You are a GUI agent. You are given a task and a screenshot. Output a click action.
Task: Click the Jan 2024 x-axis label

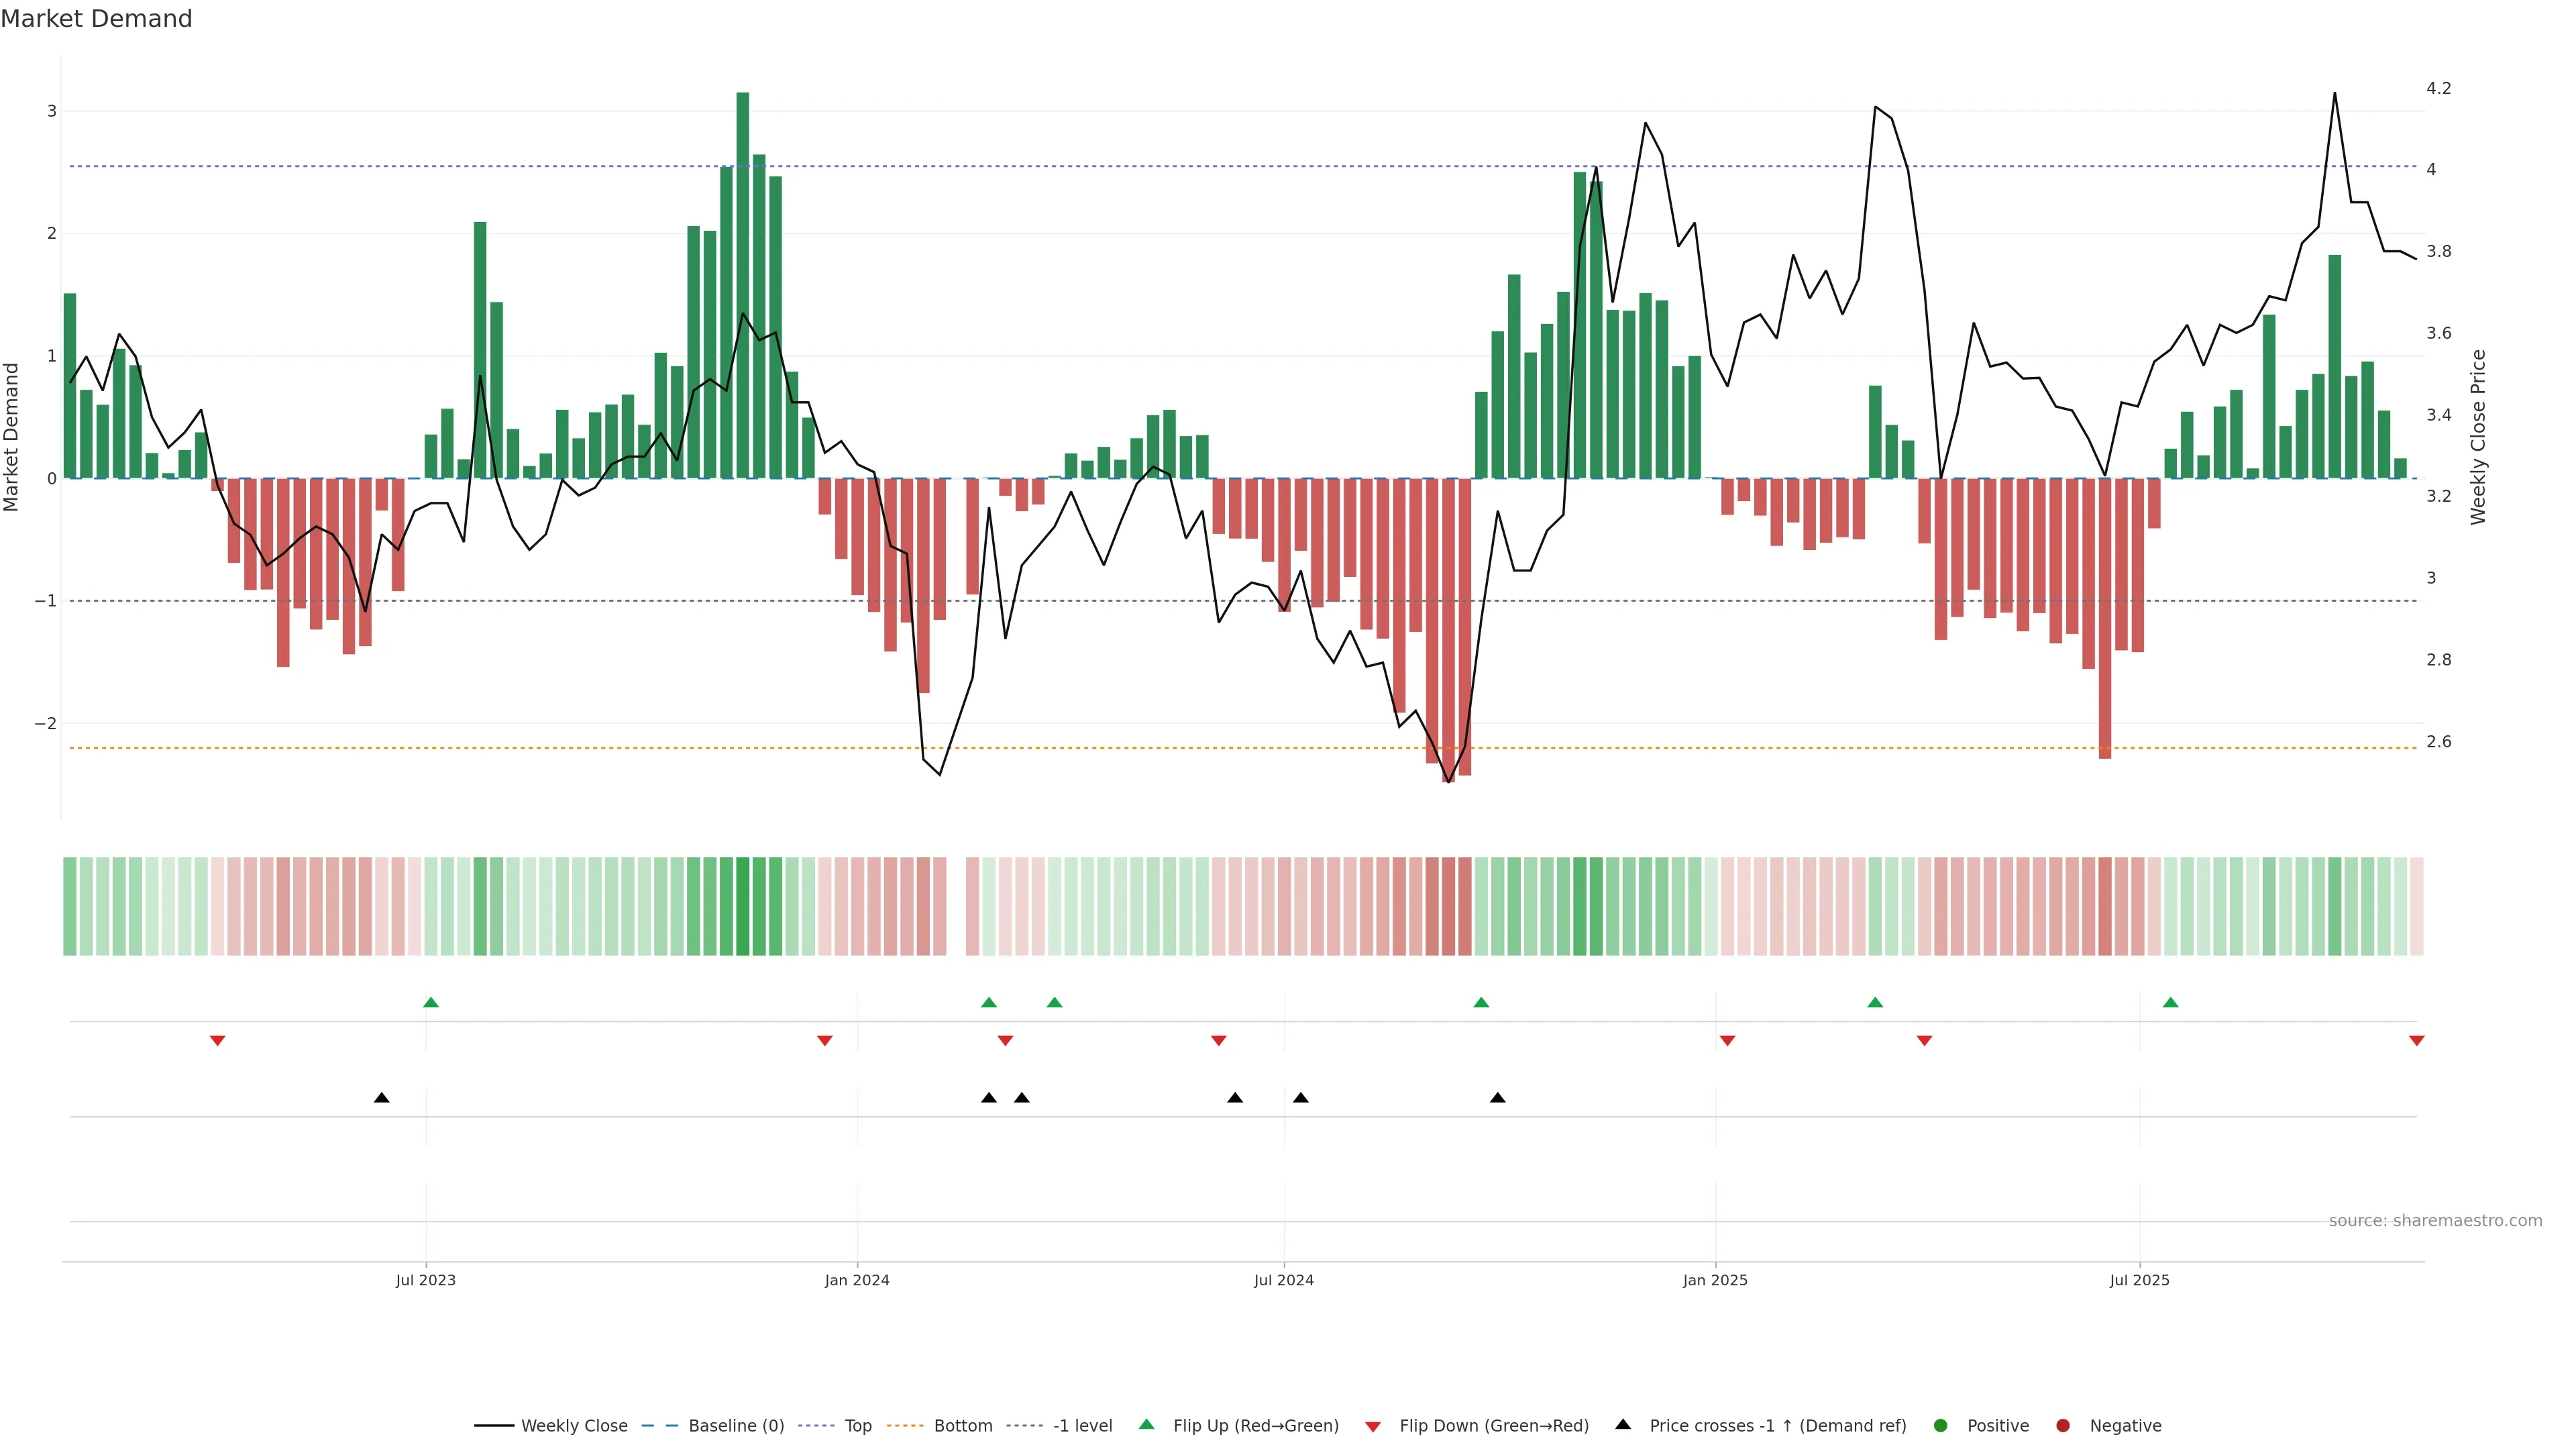pyautogui.click(x=857, y=1281)
